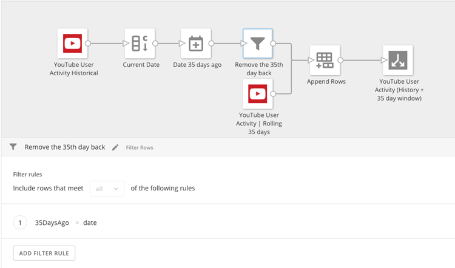455x268 pixels.
Task: Click the greater-than operator in rule 1
Action: (77, 223)
